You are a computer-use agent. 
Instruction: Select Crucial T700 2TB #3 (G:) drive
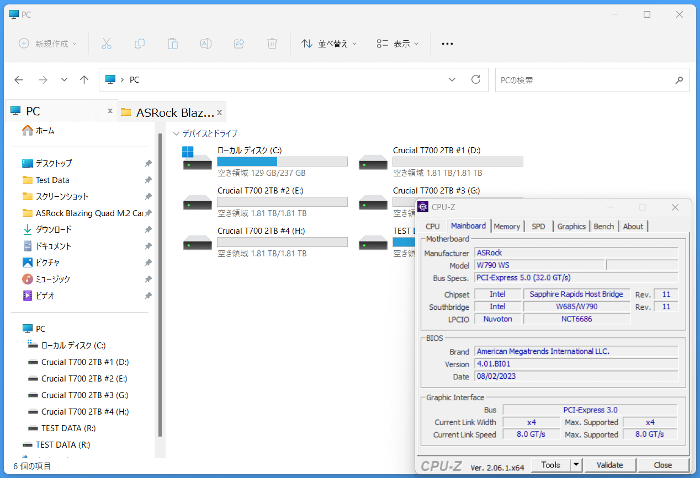pyautogui.click(x=373, y=202)
